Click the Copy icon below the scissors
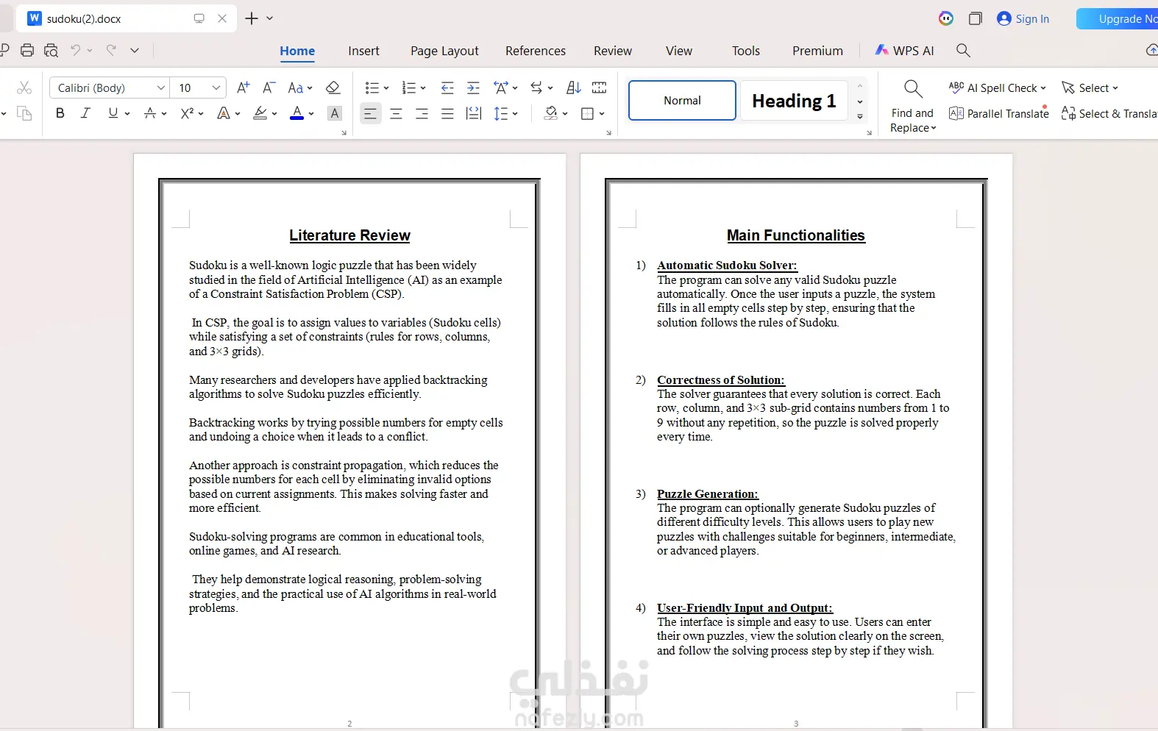The width and height of the screenshot is (1158, 731). pyautogui.click(x=24, y=113)
